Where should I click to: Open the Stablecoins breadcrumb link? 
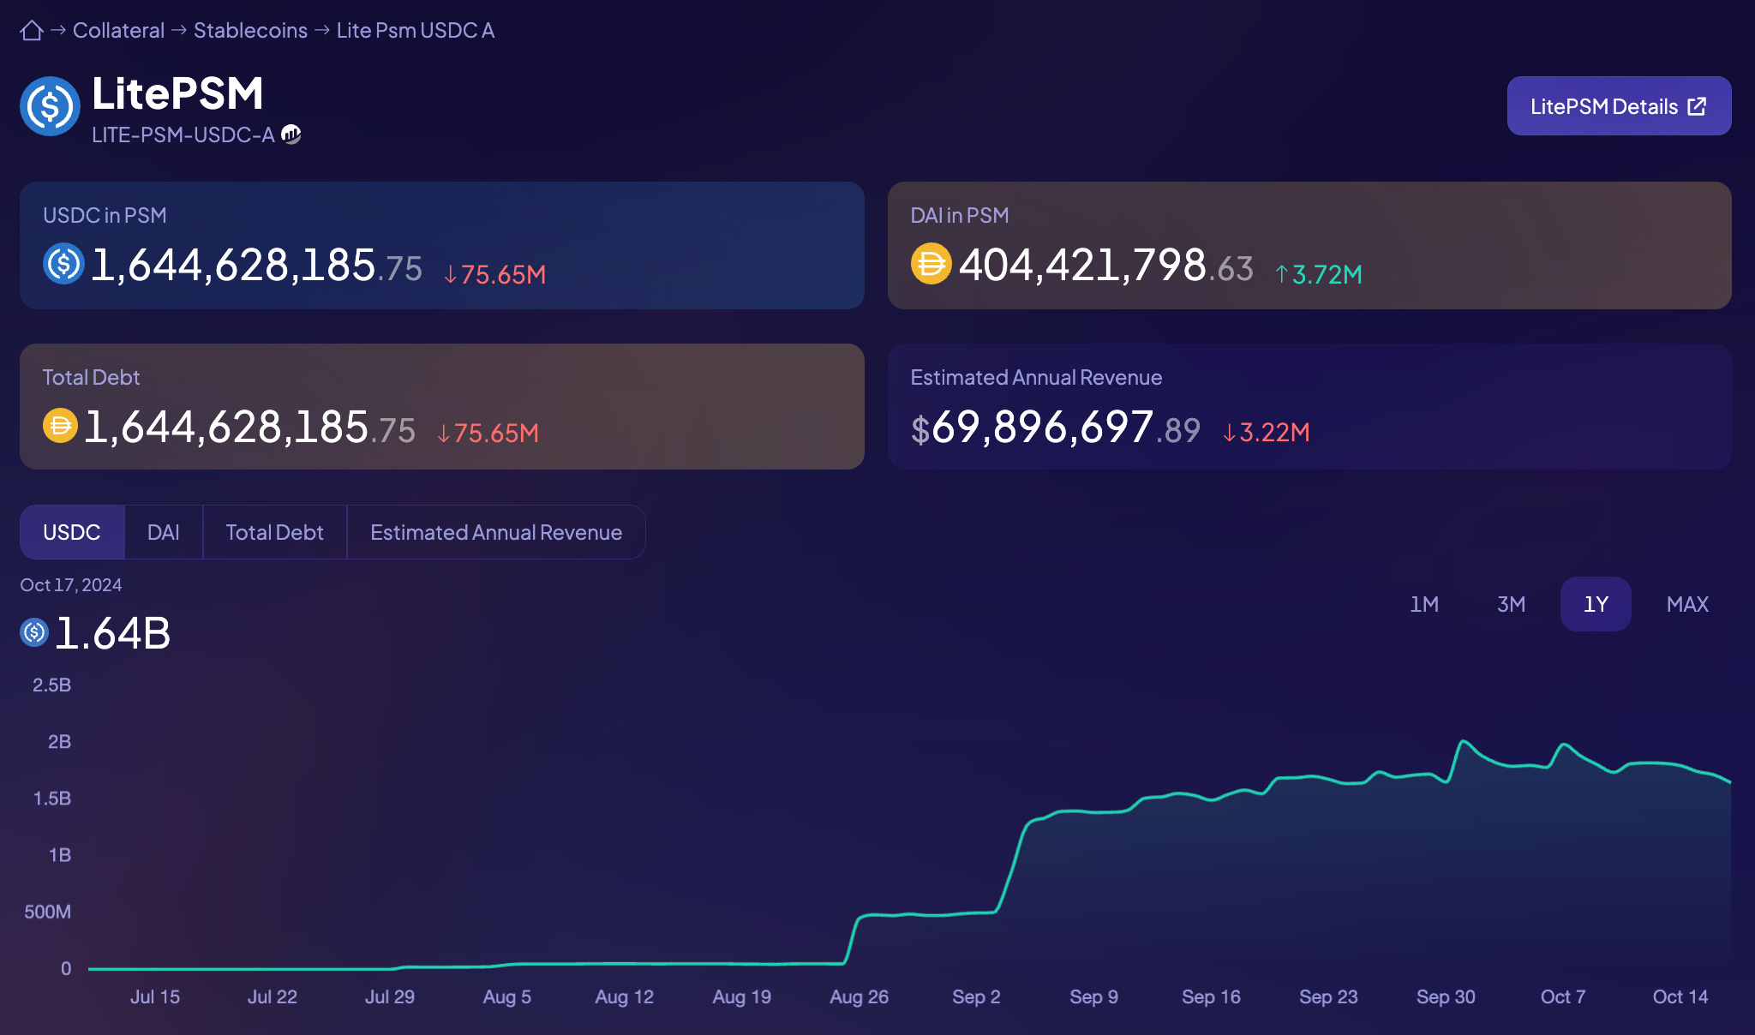click(x=250, y=30)
